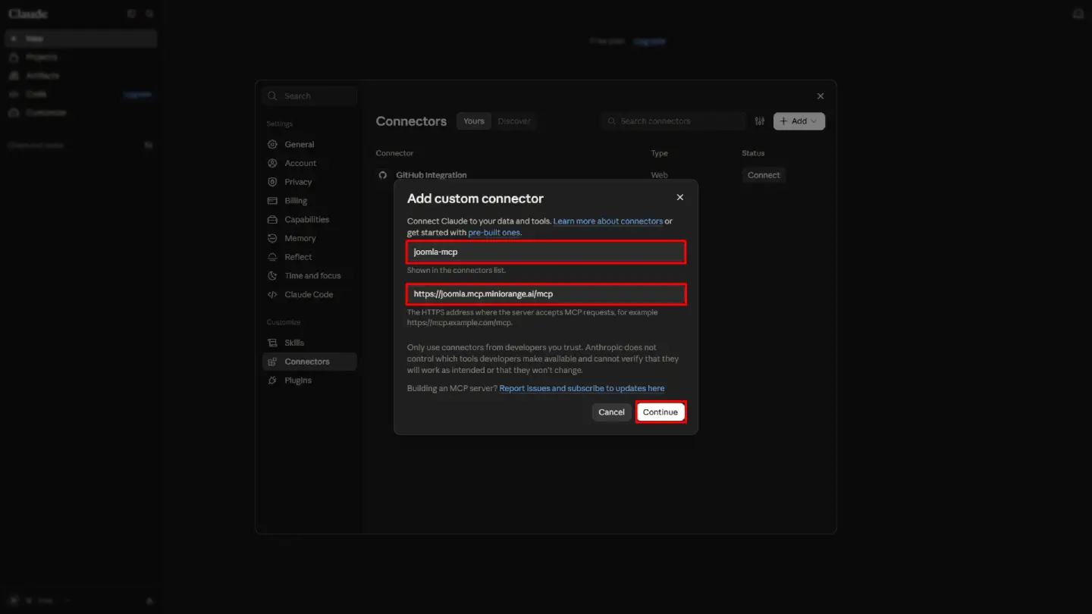Click the Time and focus moon icon
Image resolution: width=1092 pixels, height=614 pixels.
(272, 276)
